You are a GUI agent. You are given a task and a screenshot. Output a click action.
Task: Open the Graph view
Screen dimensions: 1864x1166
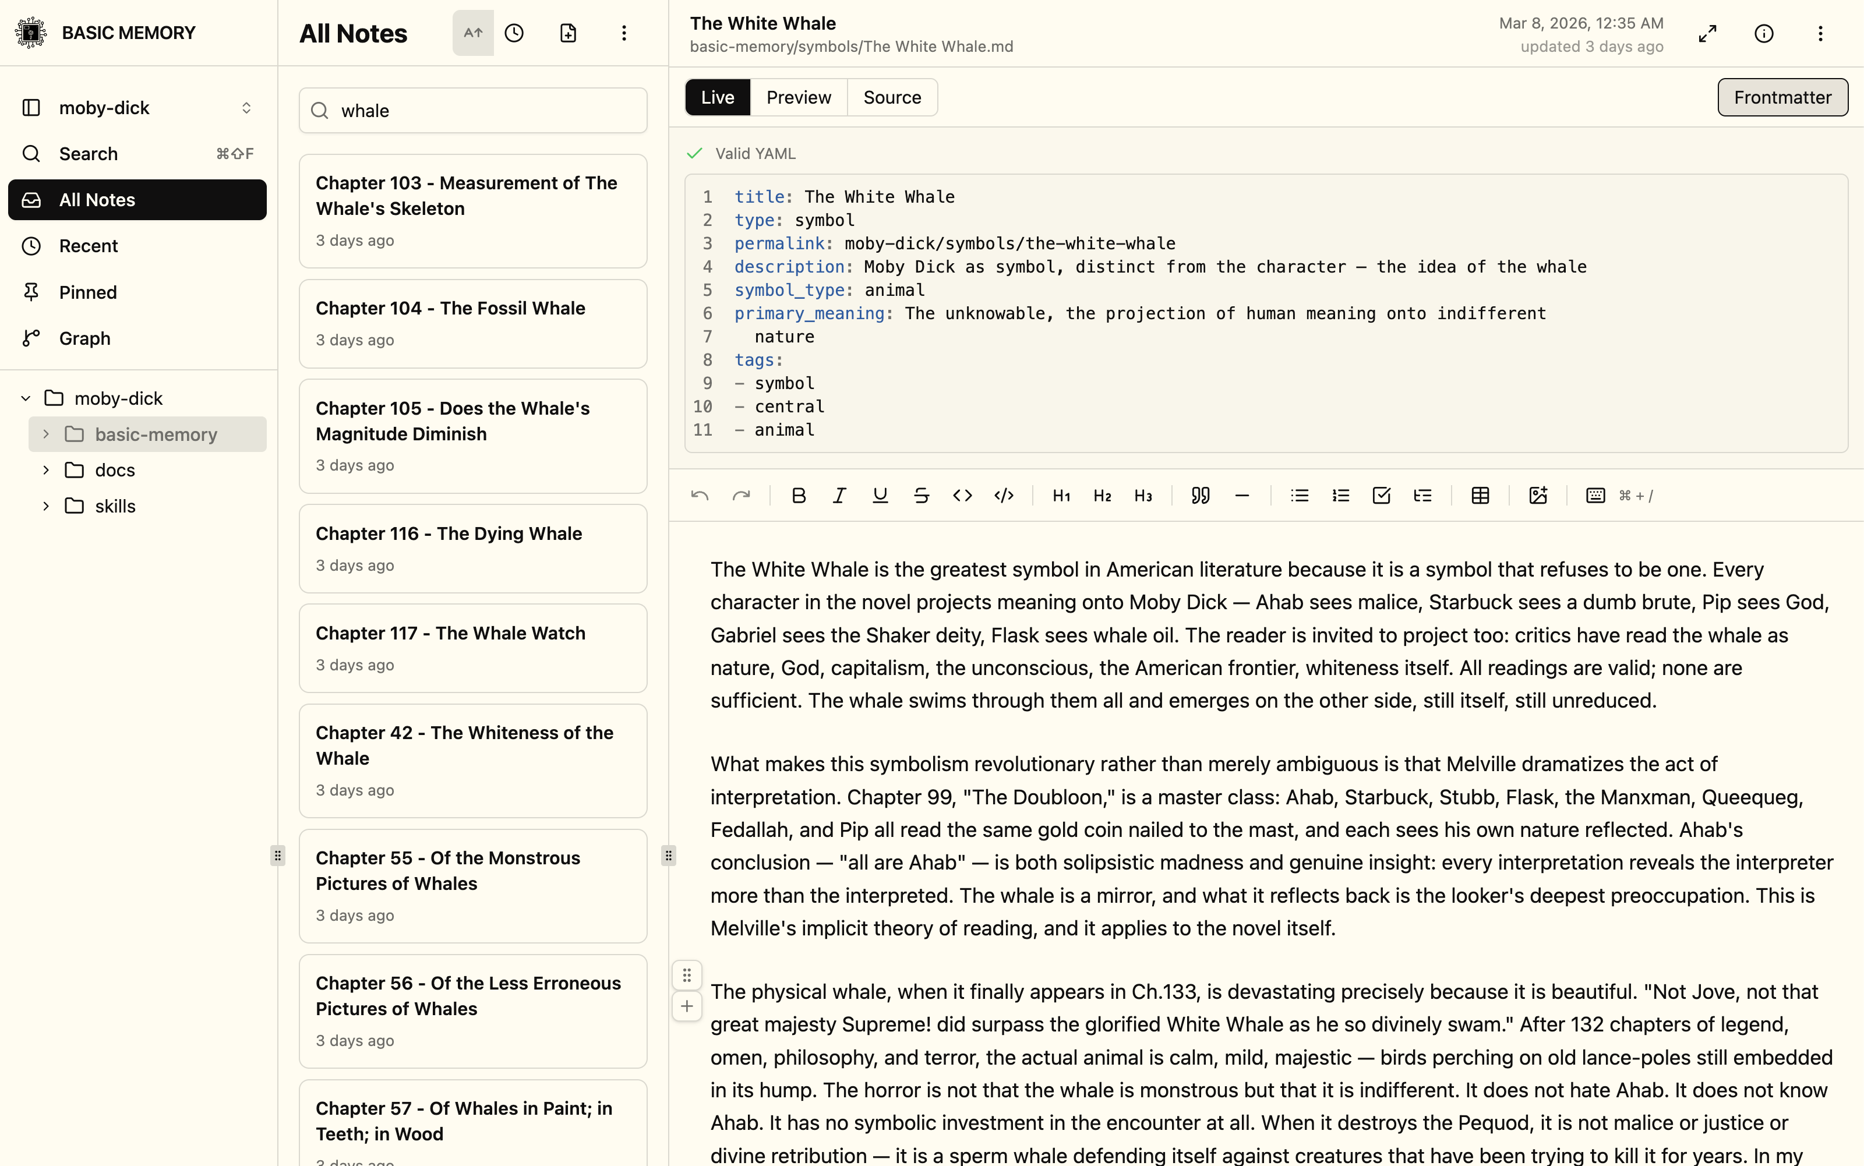(x=85, y=338)
